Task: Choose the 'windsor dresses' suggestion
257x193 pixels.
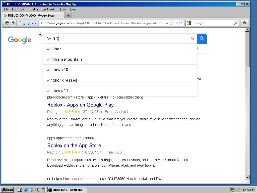Action: pos(120,80)
